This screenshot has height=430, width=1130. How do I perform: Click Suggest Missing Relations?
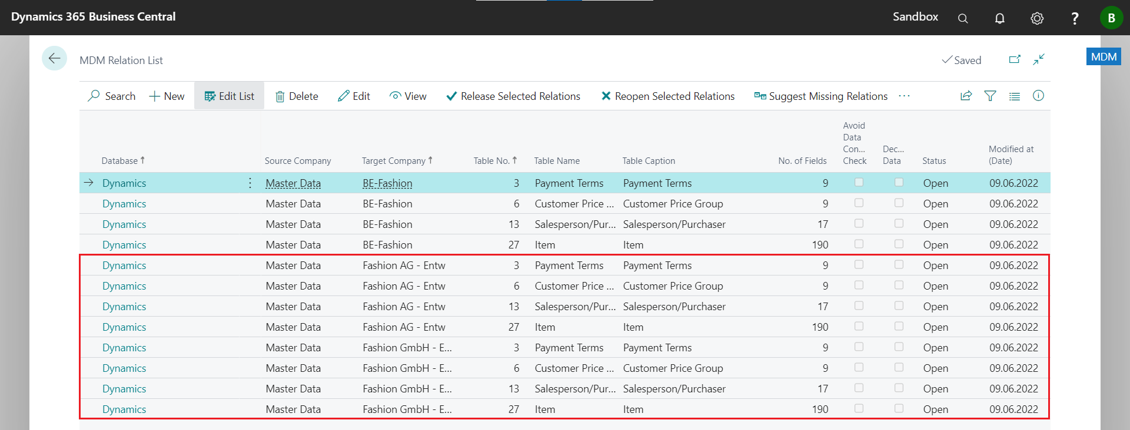click(x=821, y=96)
